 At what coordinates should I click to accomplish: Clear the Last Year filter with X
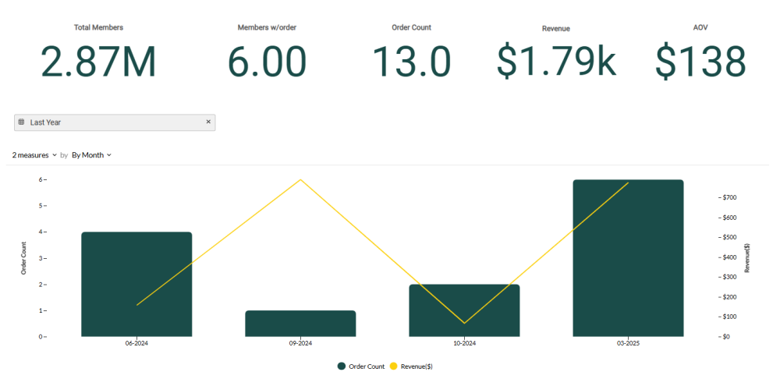point(208,122)
